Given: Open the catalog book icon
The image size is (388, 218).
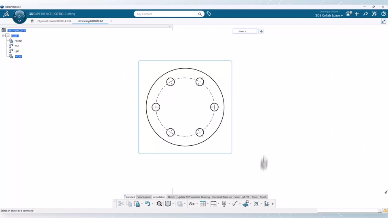Looking at the screenshot, I should 168,203.
